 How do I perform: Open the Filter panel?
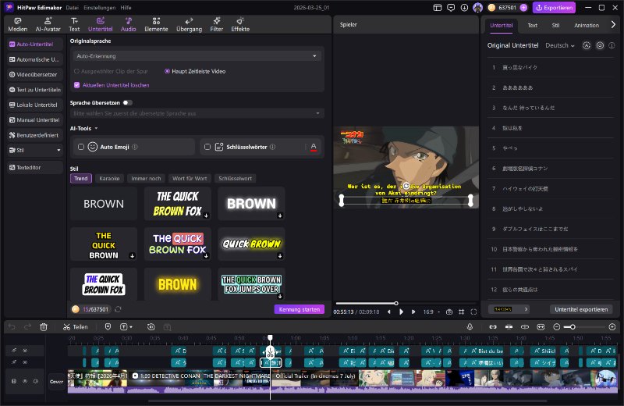point(217,25)
